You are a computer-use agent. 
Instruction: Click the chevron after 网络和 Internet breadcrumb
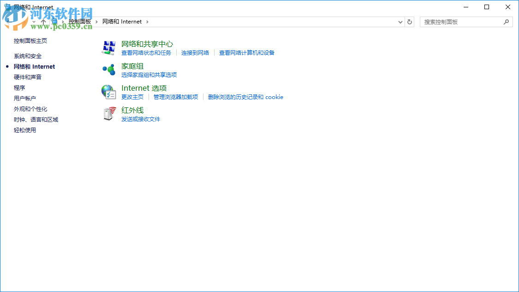click(x=147, y=22)
